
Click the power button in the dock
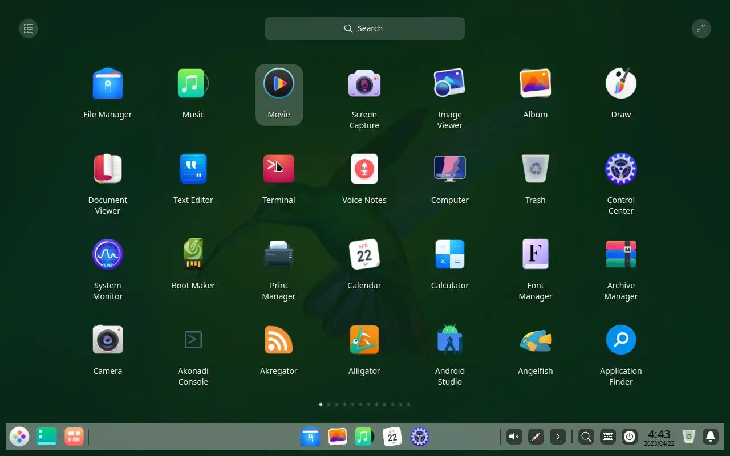629,437
